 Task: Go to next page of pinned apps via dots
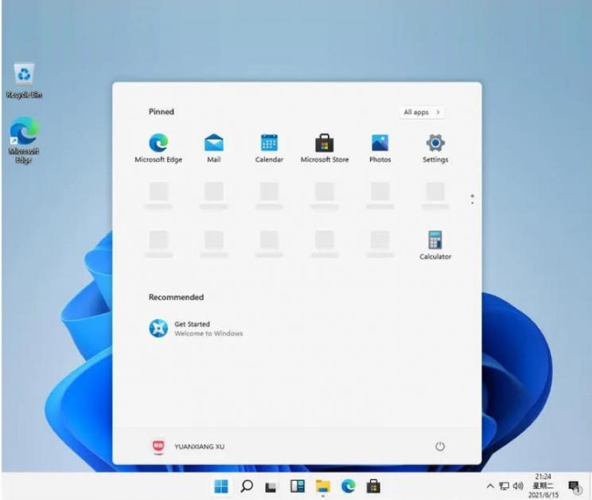point(473,203)
